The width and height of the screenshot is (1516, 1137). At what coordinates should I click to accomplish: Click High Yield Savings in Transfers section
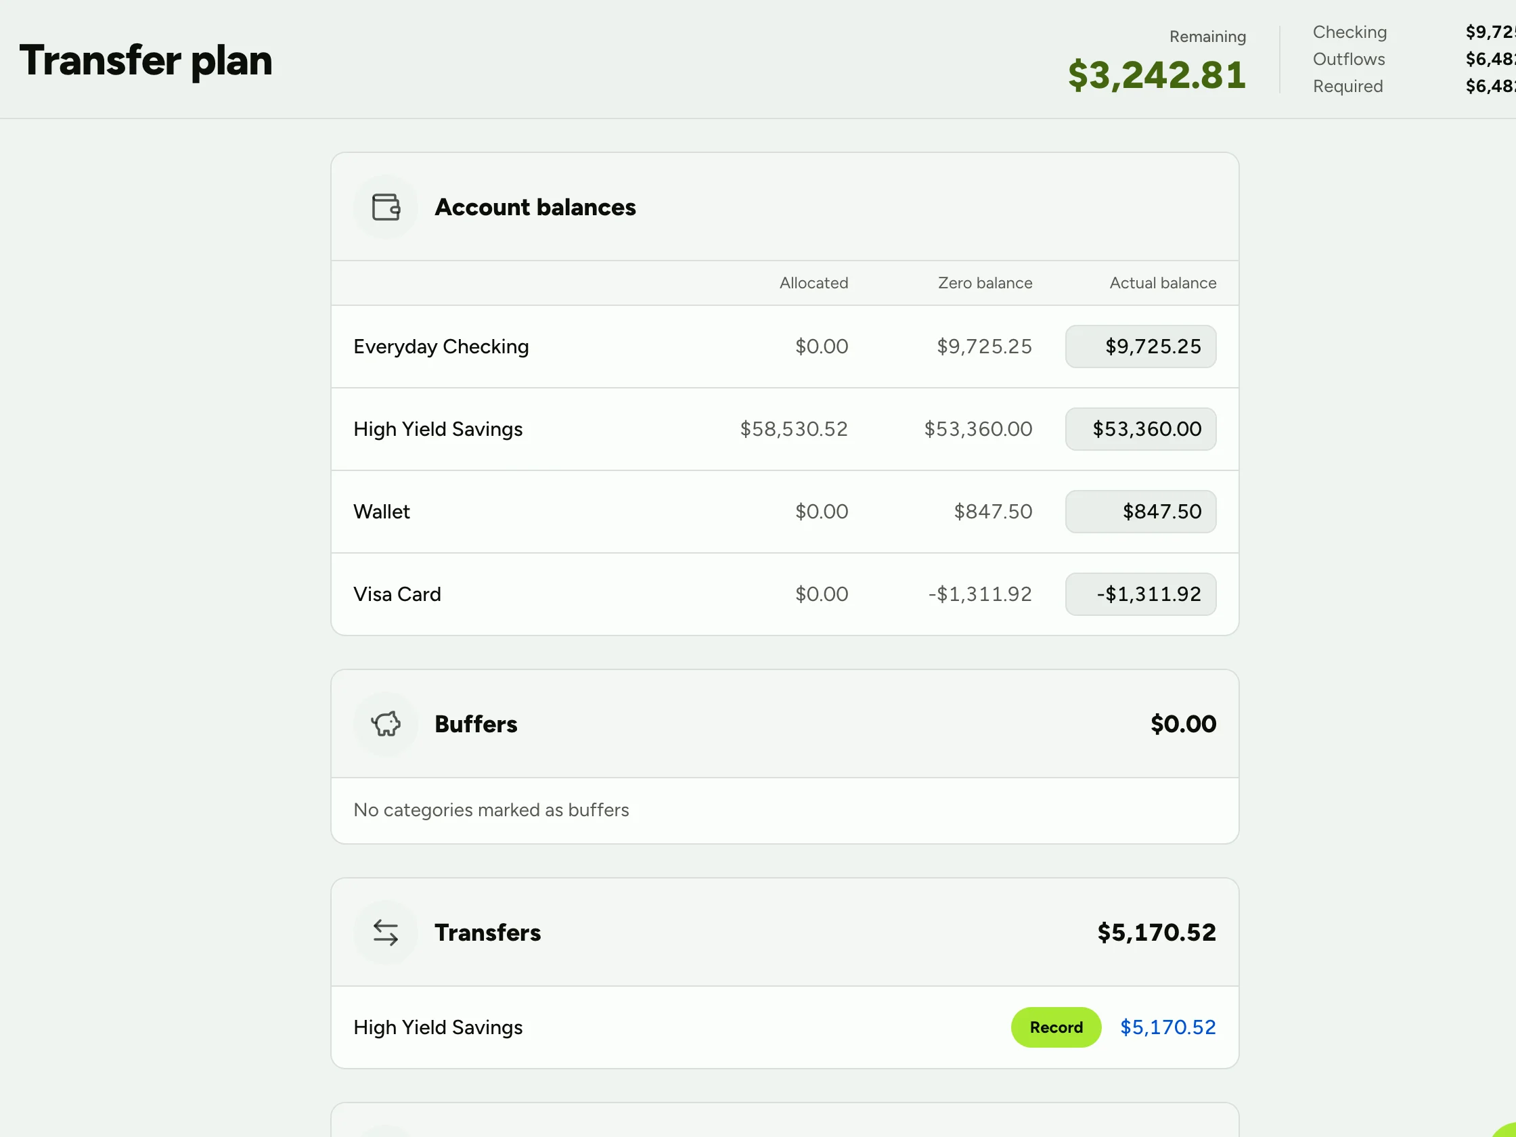[x=438, y=1027]
